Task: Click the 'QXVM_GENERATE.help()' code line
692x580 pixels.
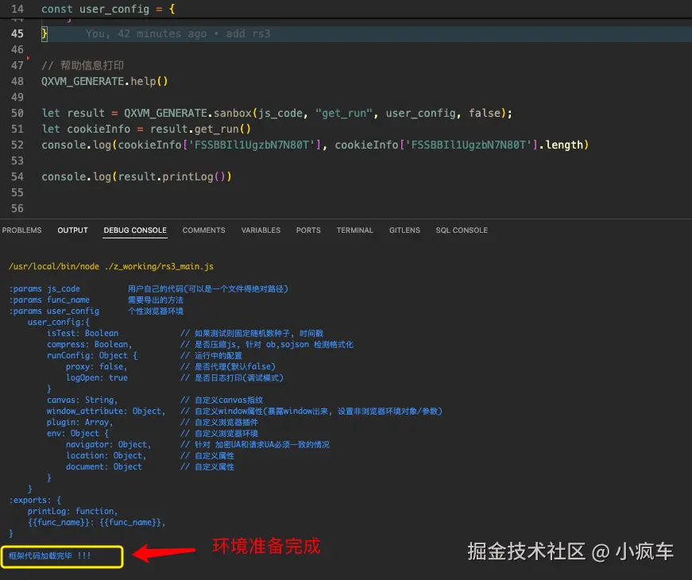Action: [x=105, y=81]
